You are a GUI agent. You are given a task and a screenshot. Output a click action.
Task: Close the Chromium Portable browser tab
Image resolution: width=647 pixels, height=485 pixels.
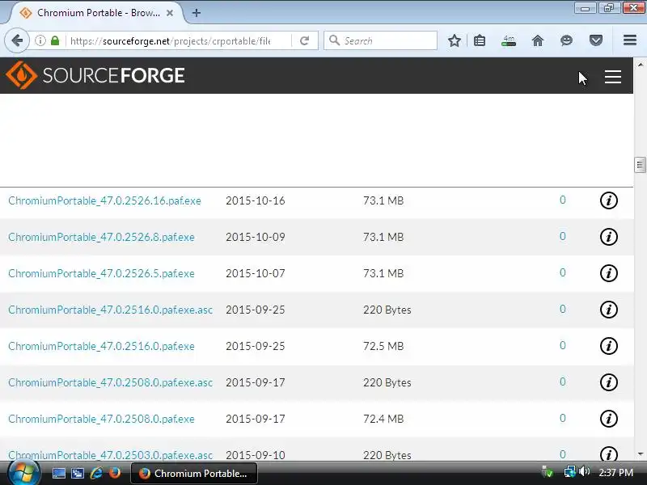[170, 13]
